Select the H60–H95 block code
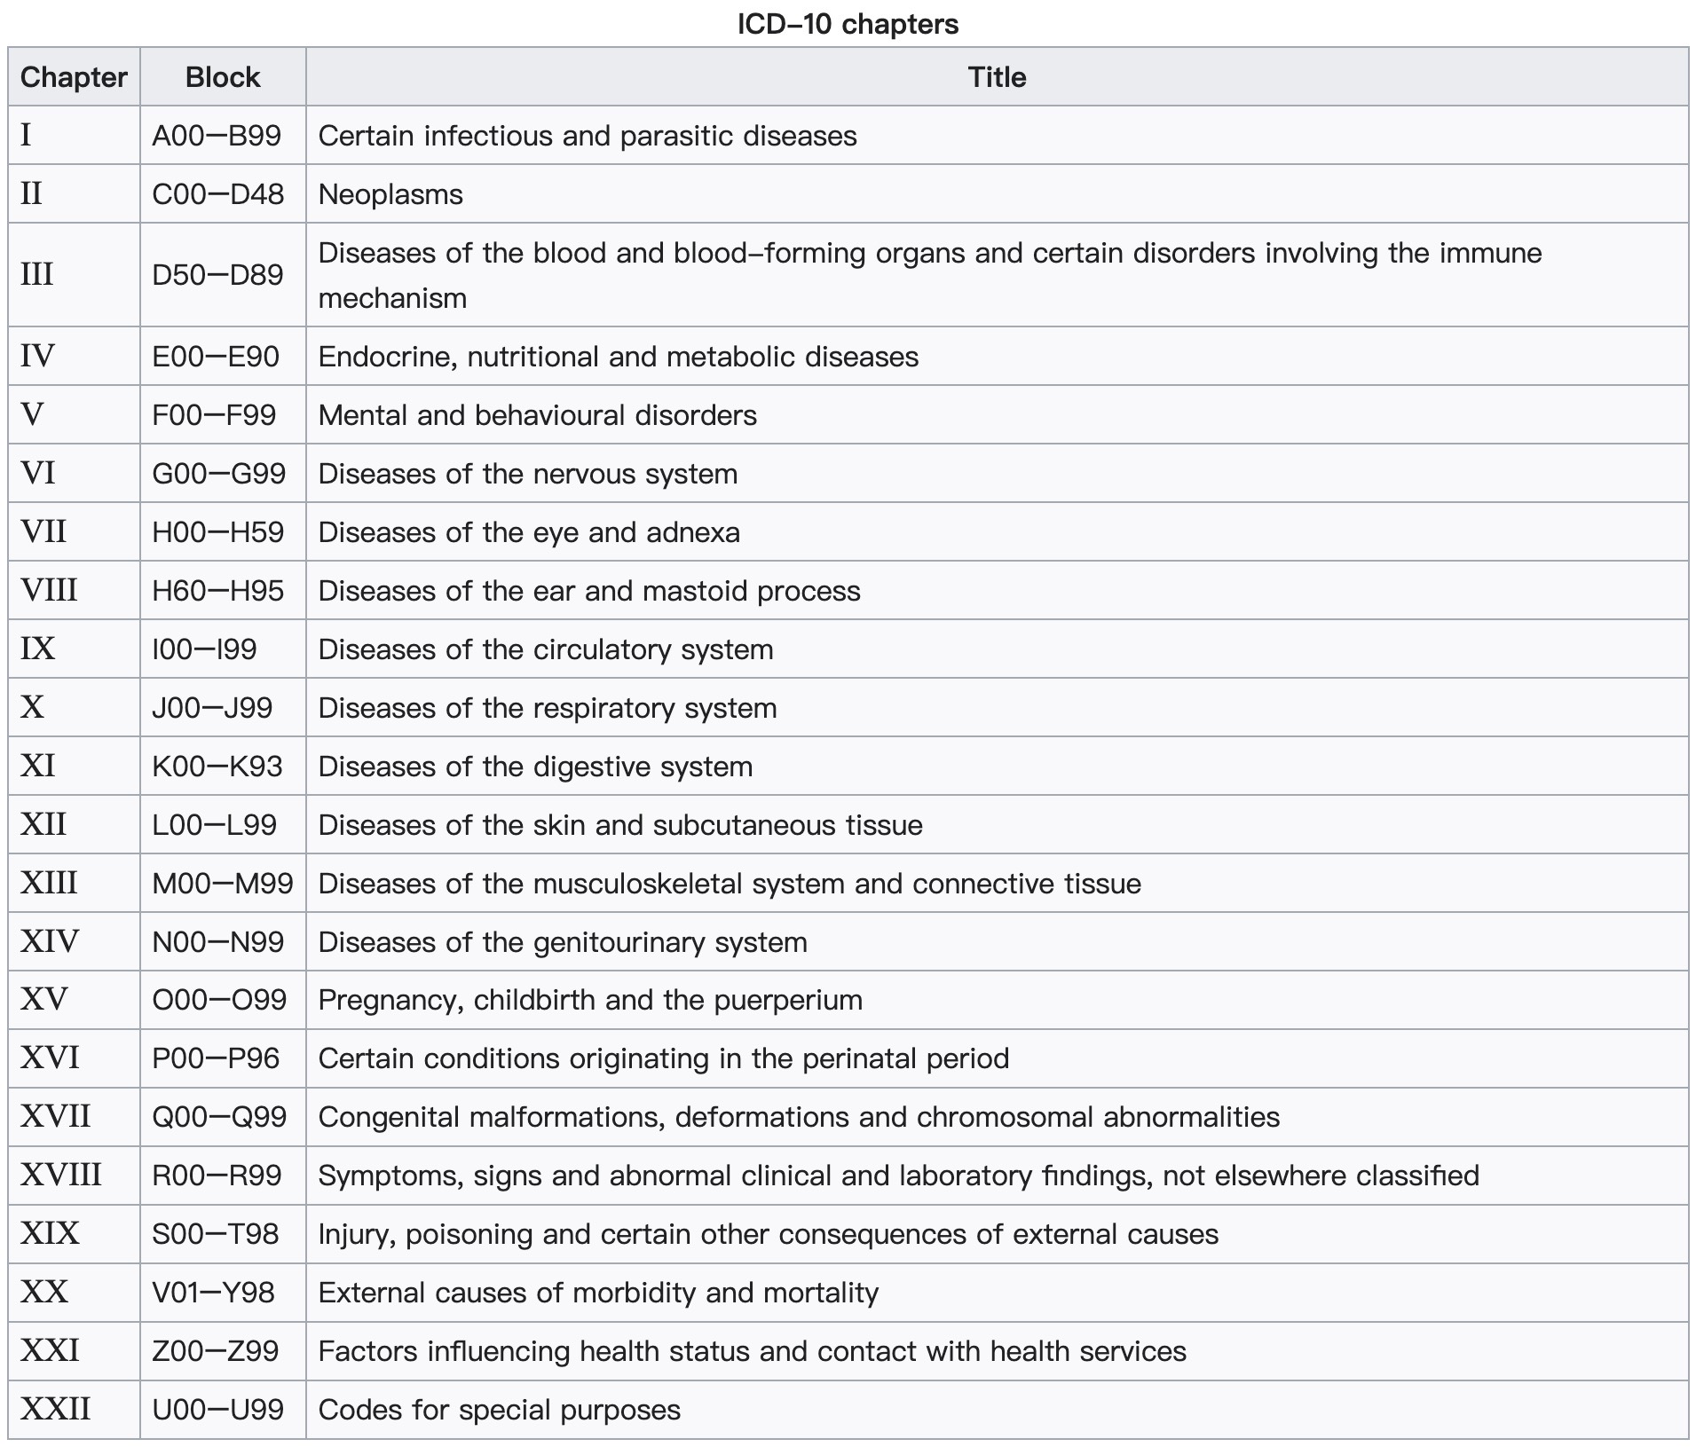Image resolution: width=1696 pixels, height=1447 pixels. tap(217, 591)
